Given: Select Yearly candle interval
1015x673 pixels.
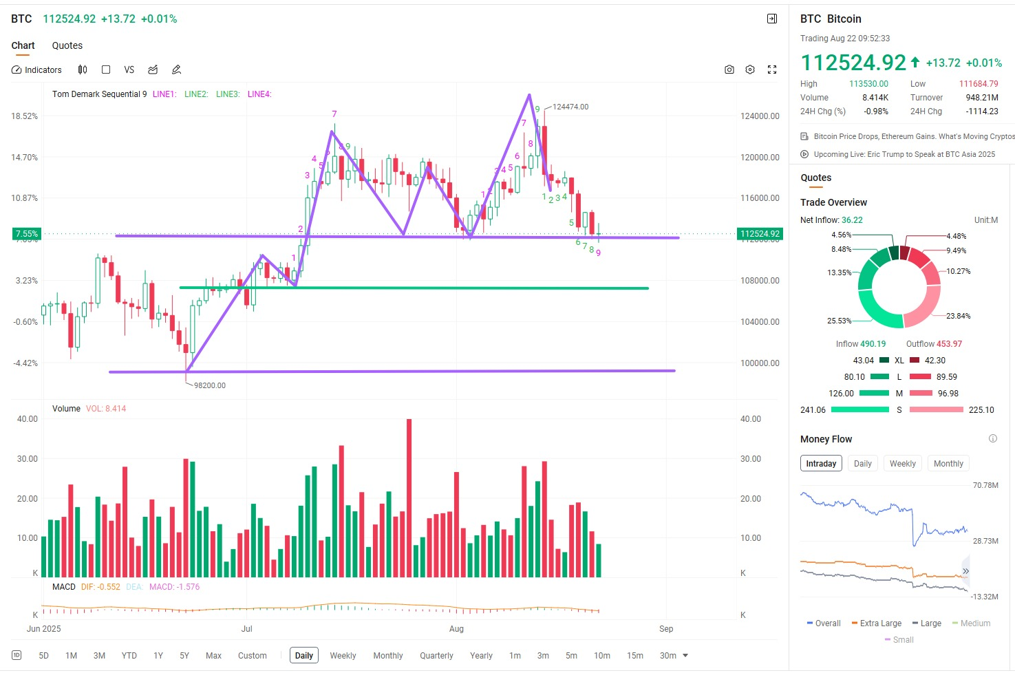Looking at the screenshot, I should click(481, 655).
